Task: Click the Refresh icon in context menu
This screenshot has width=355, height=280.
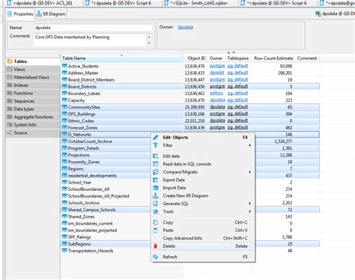Action: (x=156, y=257)
